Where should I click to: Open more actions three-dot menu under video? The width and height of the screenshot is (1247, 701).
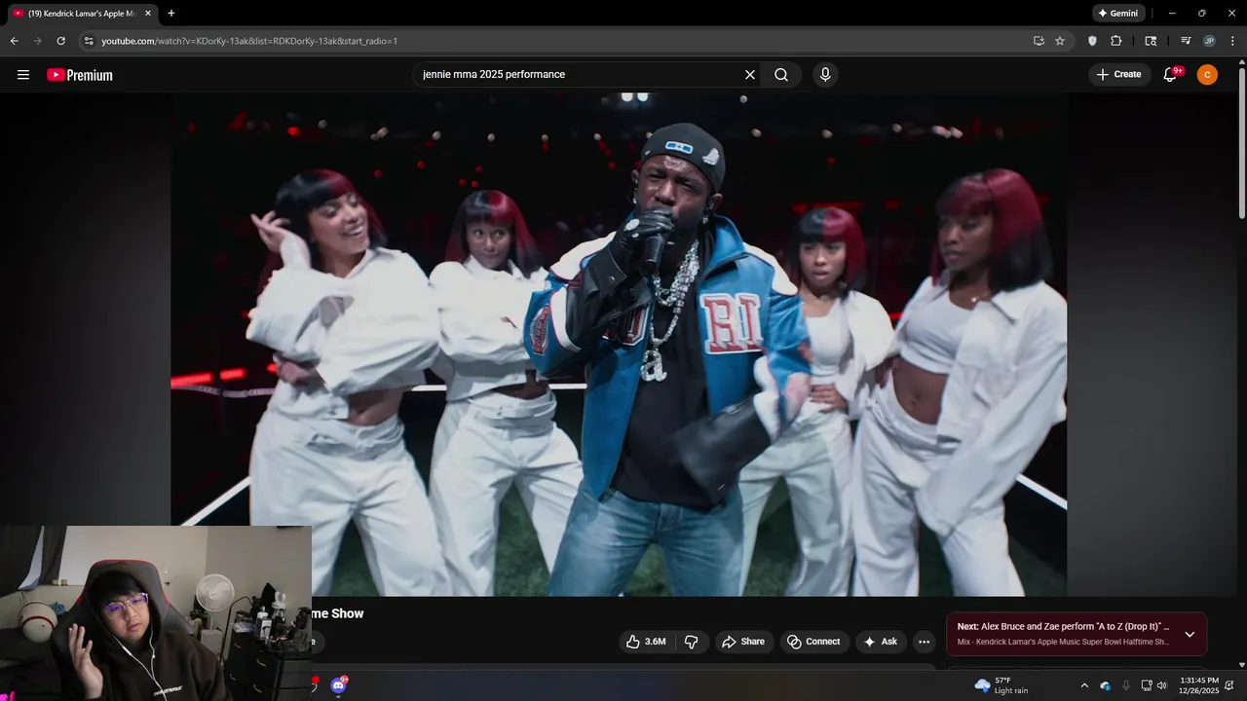[924, 642]
